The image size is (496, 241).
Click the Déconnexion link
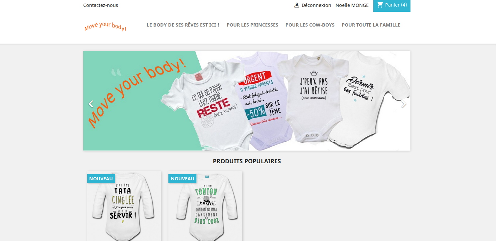coord(316,5)
